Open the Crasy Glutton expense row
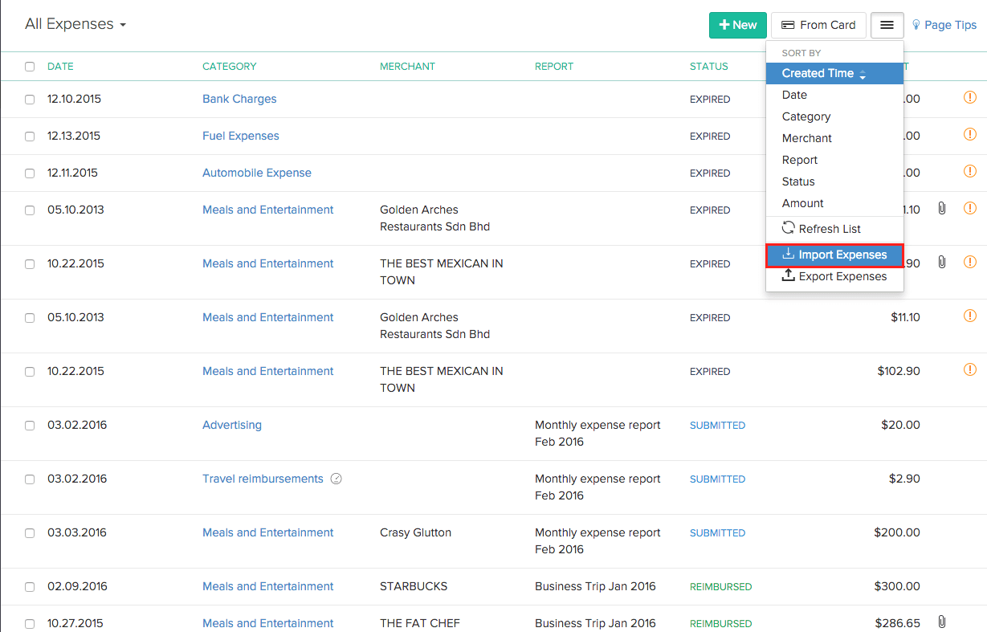The height and width of the screenshot is (632, 987). tap(415, 532)
